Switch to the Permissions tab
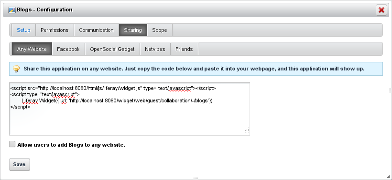 54,30
